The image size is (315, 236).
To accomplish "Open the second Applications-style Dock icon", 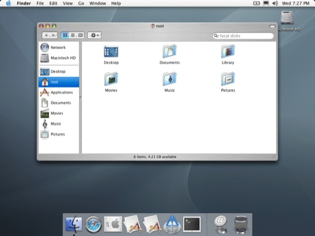I will pos(152,224).
